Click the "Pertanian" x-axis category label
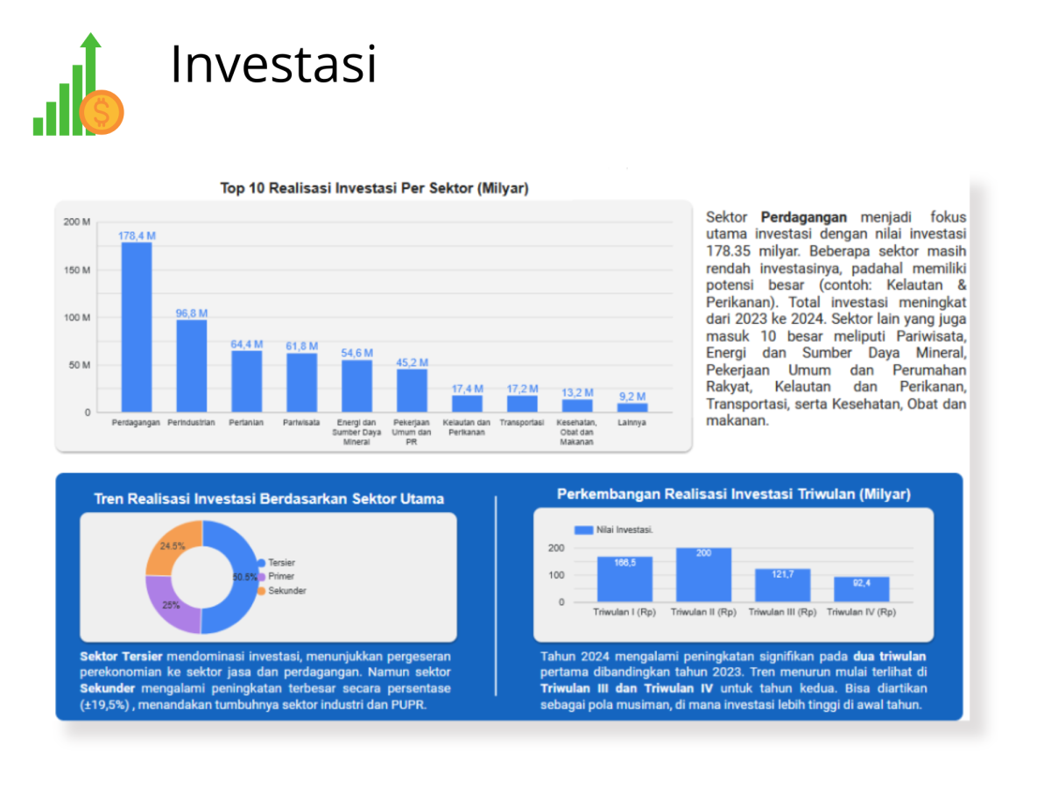This screenshot has width=1051, height=788. point(247,423)
